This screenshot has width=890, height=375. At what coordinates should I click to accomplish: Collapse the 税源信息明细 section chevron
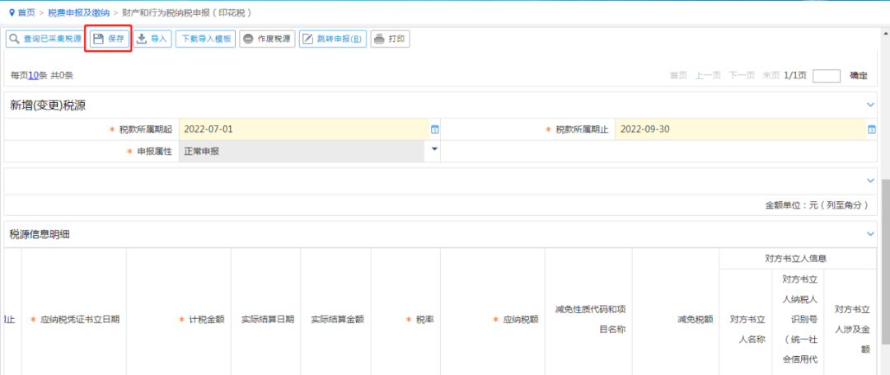(871, 234)
